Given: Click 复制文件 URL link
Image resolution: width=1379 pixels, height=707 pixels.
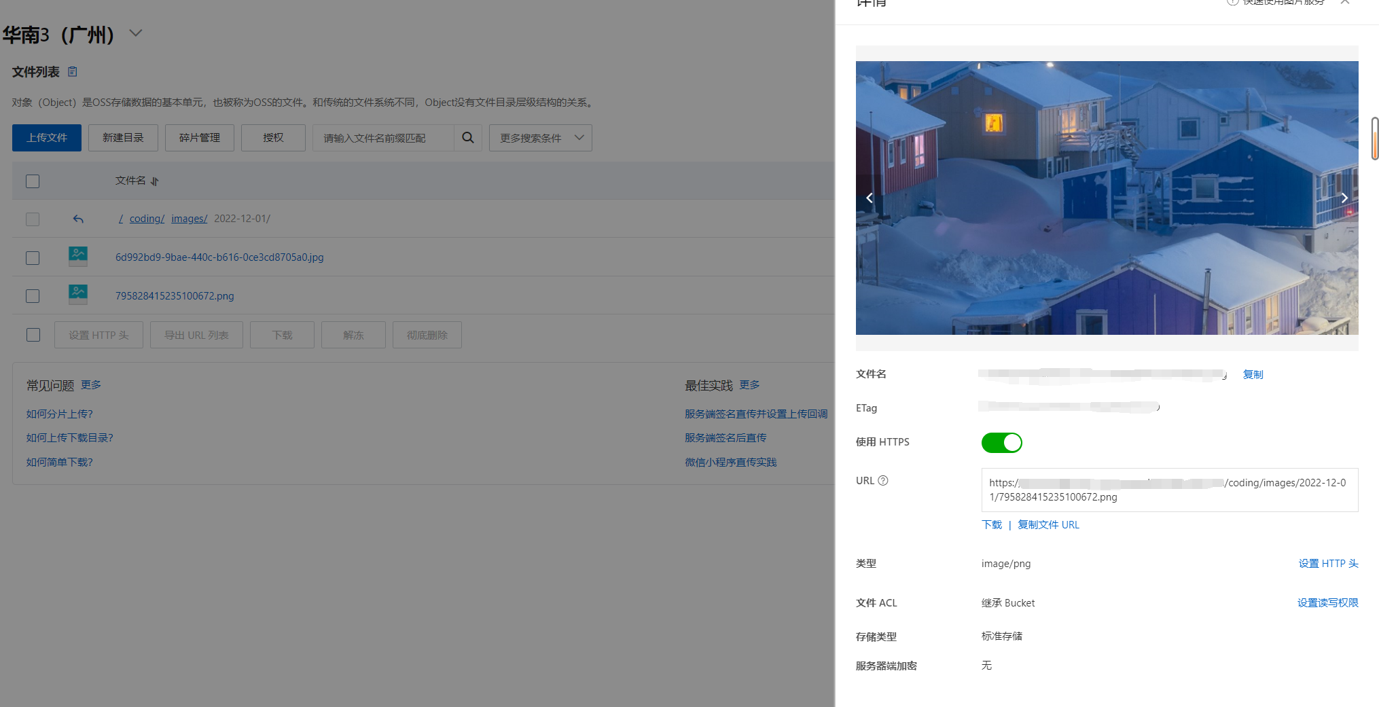Looking at the screenshot, I should pyautogui.click(x=1048, y=525).
